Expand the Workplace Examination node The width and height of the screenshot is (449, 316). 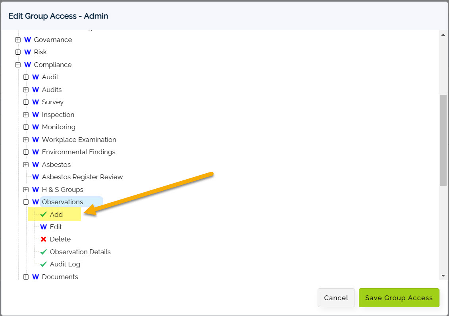[x=26, y=140]
